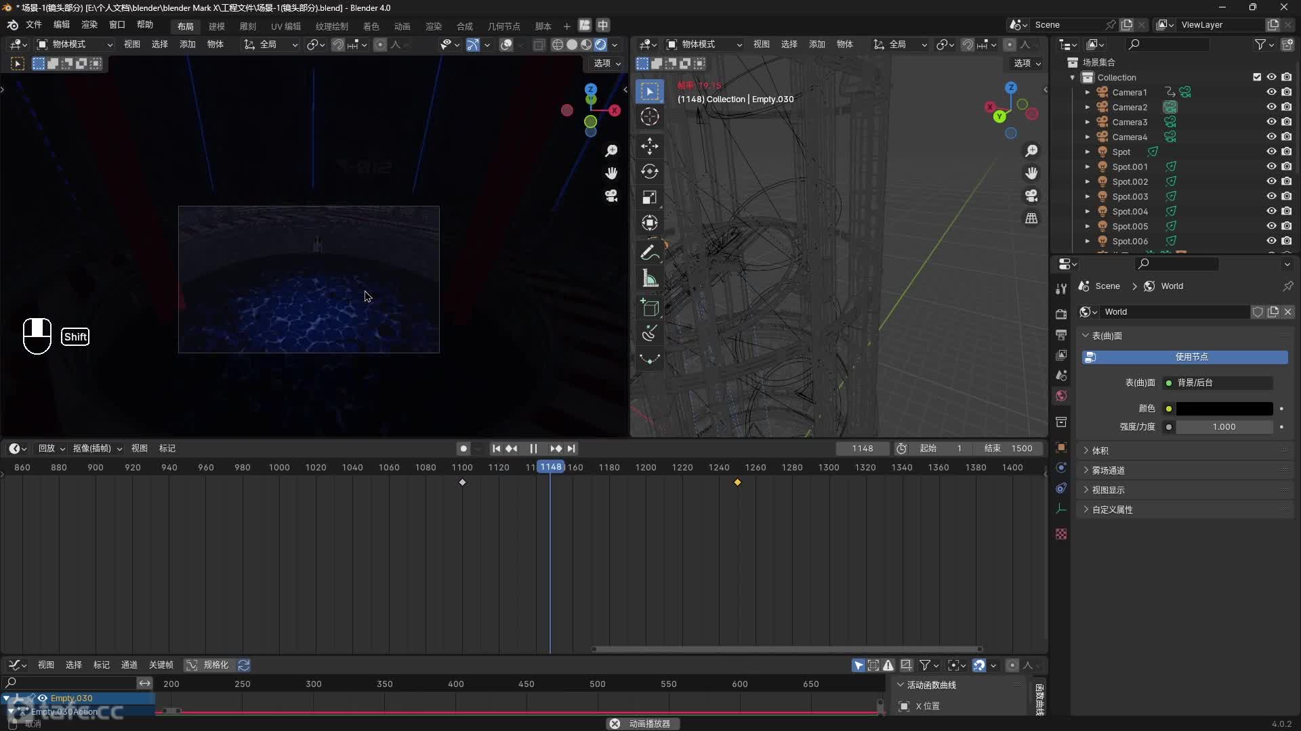The image size is (1301, 731).
Task: Open Output properties tab icon
Action: click(1061, 334)
